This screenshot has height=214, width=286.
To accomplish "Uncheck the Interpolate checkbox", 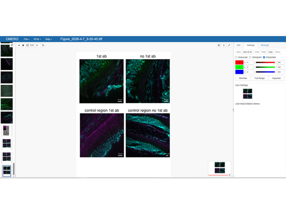I will tap(264, 57).
